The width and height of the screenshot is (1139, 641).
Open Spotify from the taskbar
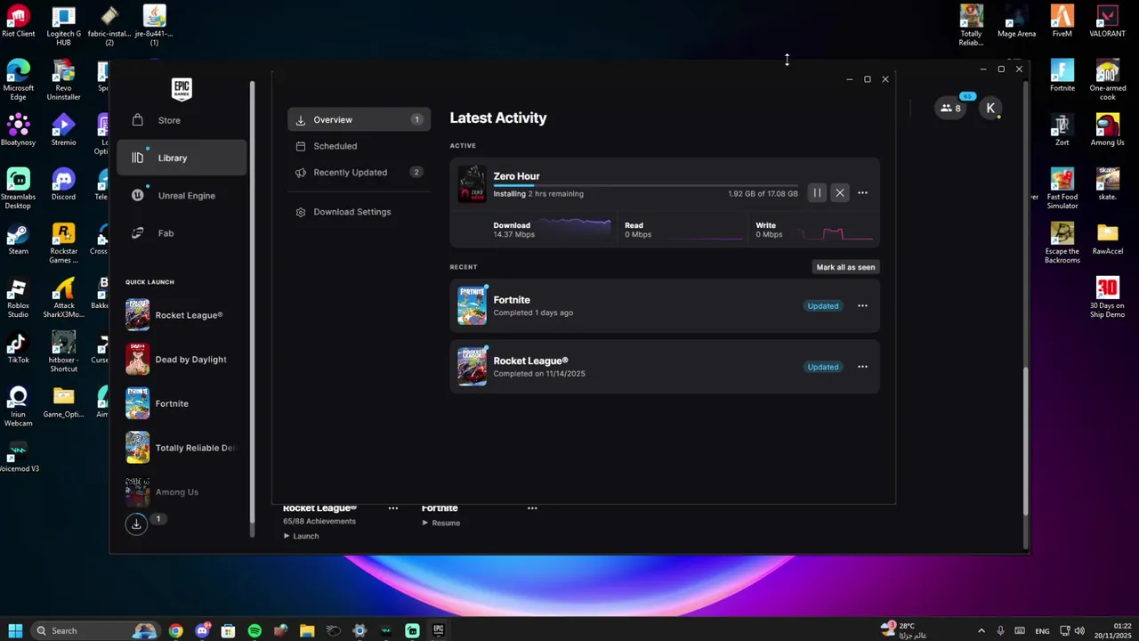pos(254,630)
